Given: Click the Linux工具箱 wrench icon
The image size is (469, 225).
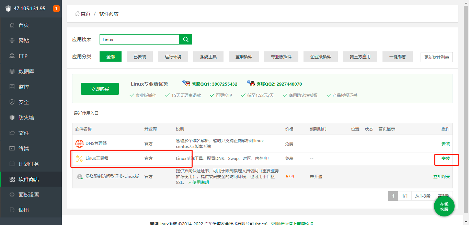Looking at the screenshot, I should click(x=79, y=159).
